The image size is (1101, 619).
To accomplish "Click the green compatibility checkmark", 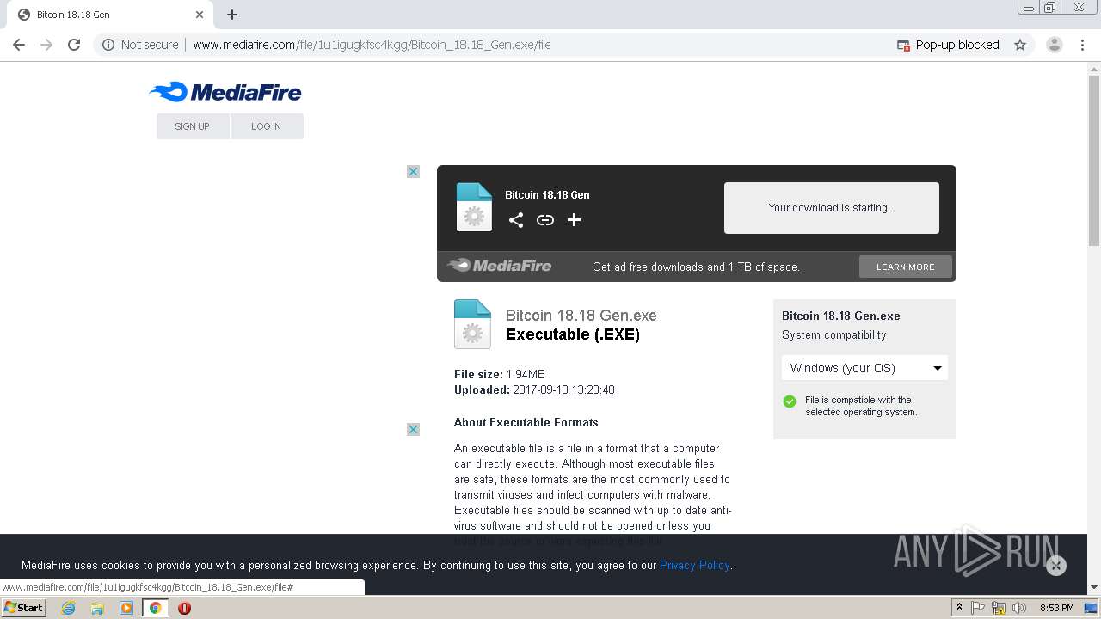I will 790,401.
